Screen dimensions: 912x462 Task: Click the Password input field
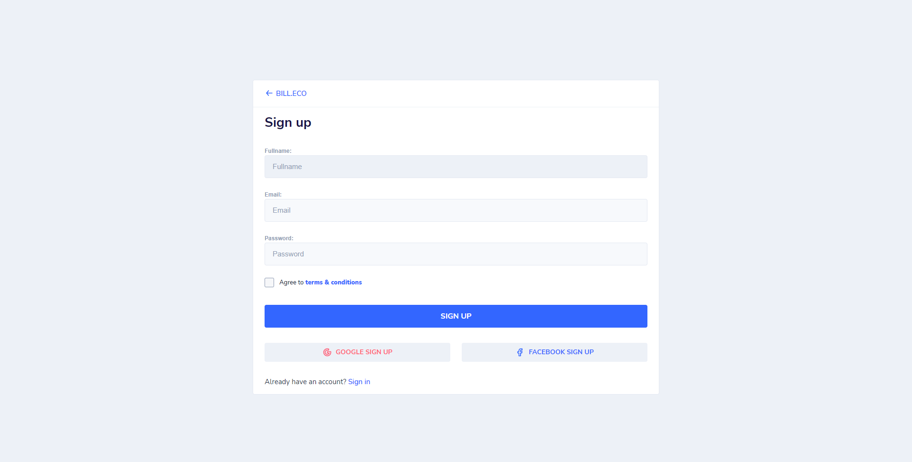click(x=456, y=254)
